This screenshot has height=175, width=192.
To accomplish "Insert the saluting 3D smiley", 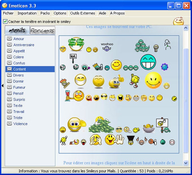I will (x=77, y=124).
